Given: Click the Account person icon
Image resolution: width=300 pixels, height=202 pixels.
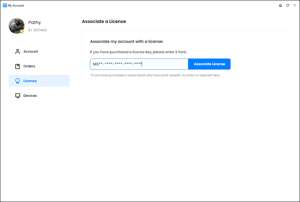Looking at the screenshot, I should point(18,52).
